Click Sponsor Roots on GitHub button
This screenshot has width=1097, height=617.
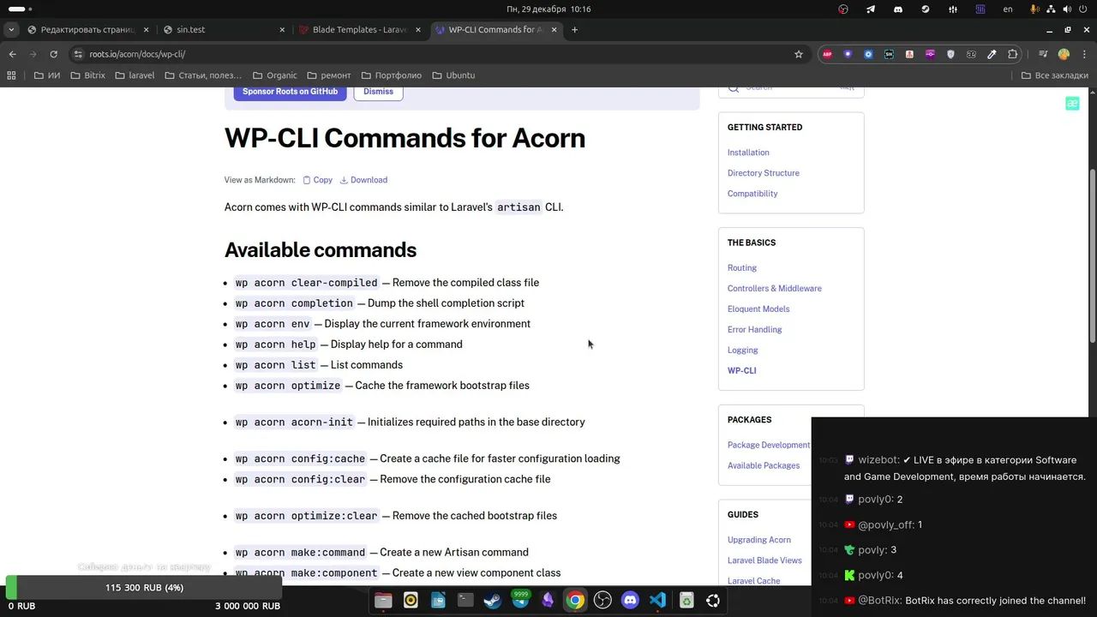[290, 92]
